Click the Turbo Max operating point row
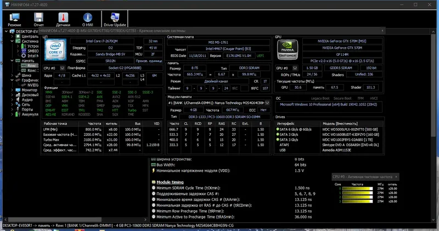439x231 pixels. (102, 140)
